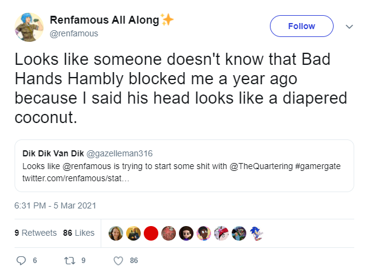
Task: Open the Renfamous profile avatar
Action: tap(29, 27)
